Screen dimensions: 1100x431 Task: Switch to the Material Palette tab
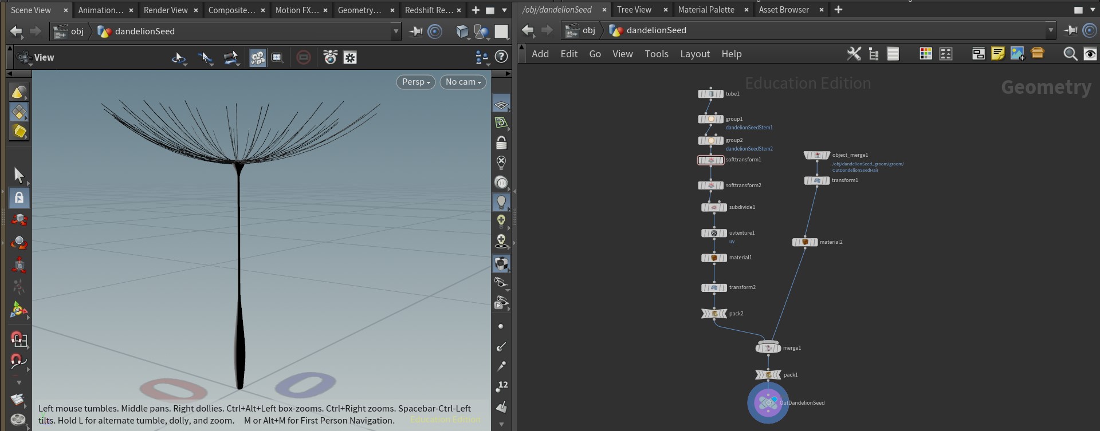[706, 10]
